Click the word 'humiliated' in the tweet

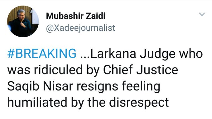pyautogui.click(x=37, y=102)
